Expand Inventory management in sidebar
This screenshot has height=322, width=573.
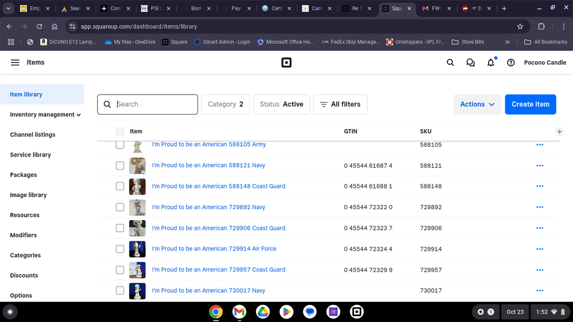point(45,115)
